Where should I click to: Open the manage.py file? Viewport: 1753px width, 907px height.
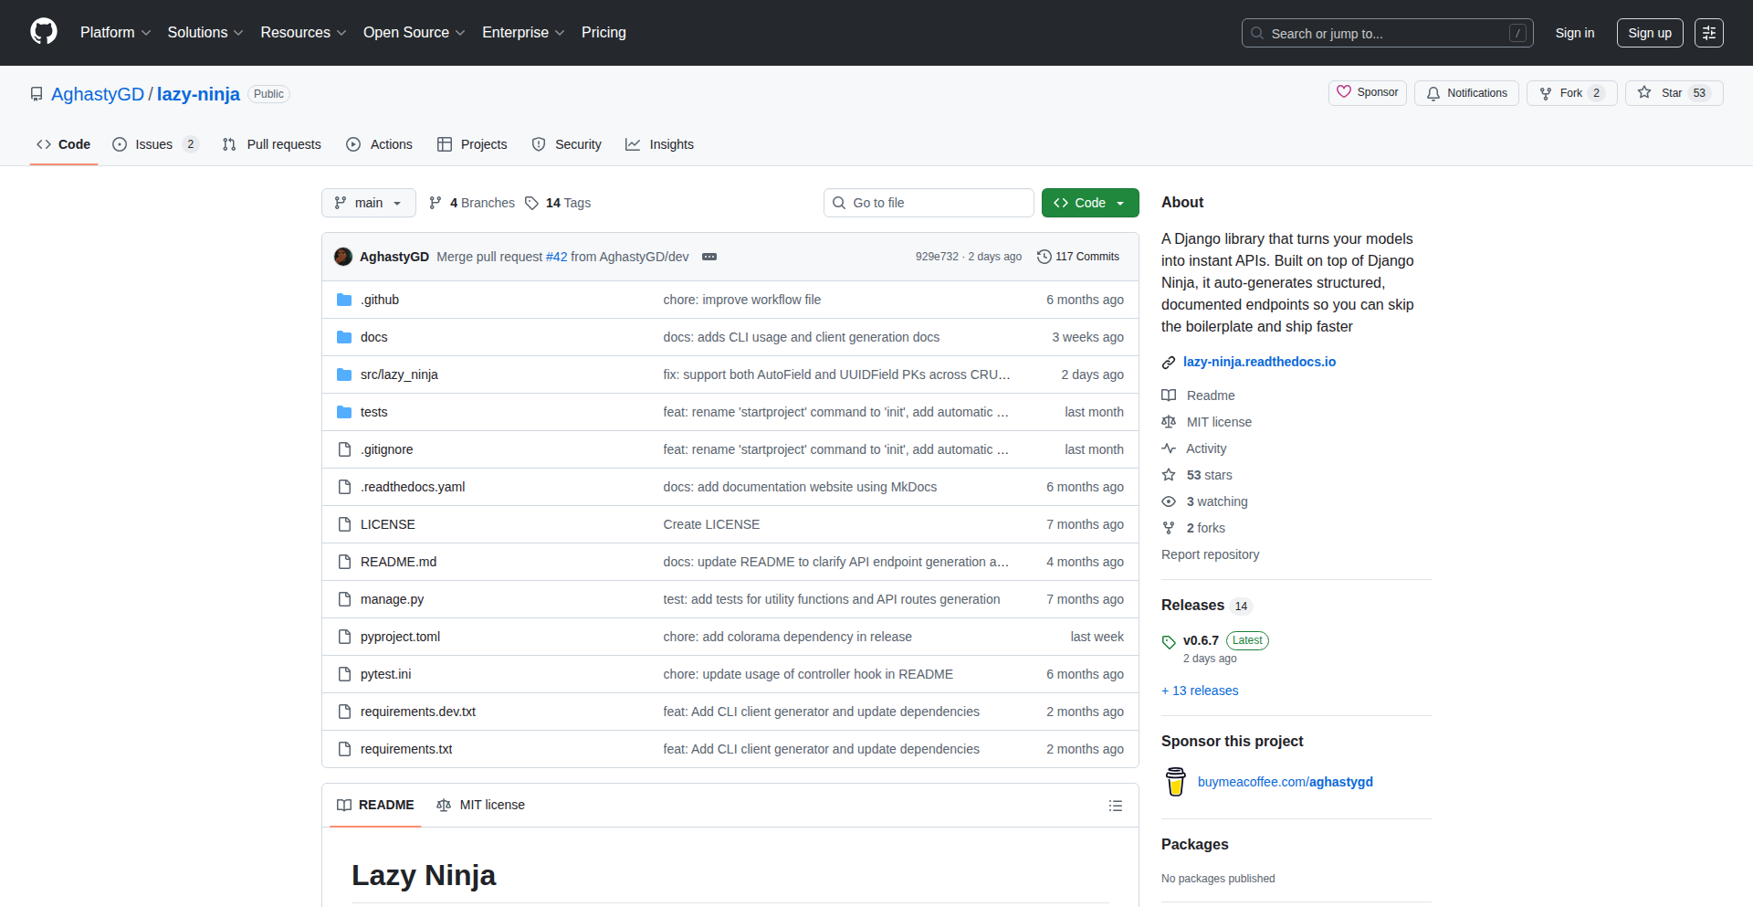(392, 599)
